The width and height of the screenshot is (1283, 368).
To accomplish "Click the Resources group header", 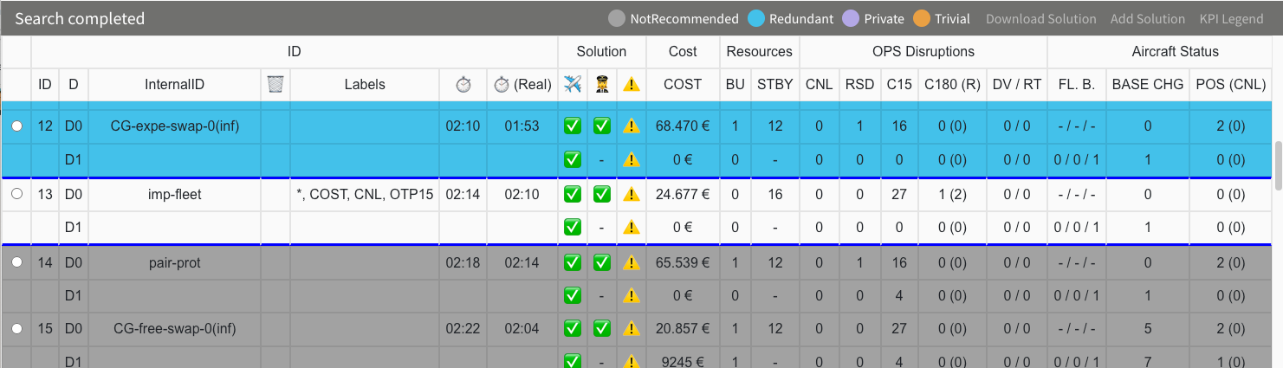I will tap(760, 52).
